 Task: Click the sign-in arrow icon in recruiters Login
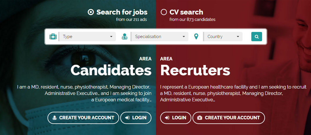tap(167, 118)
